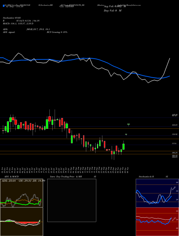Click the 61.54 value on the RSI line
179x236 pixels.
pos(174,220)
